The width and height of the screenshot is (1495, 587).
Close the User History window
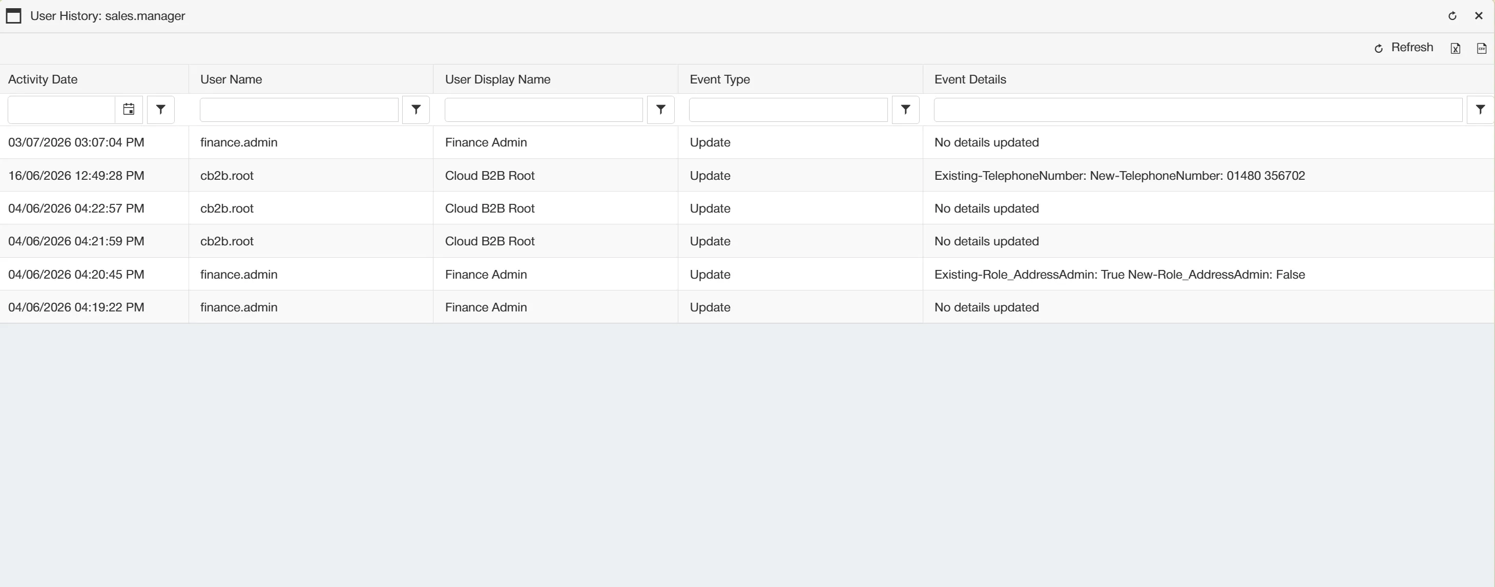(1478, 16)
